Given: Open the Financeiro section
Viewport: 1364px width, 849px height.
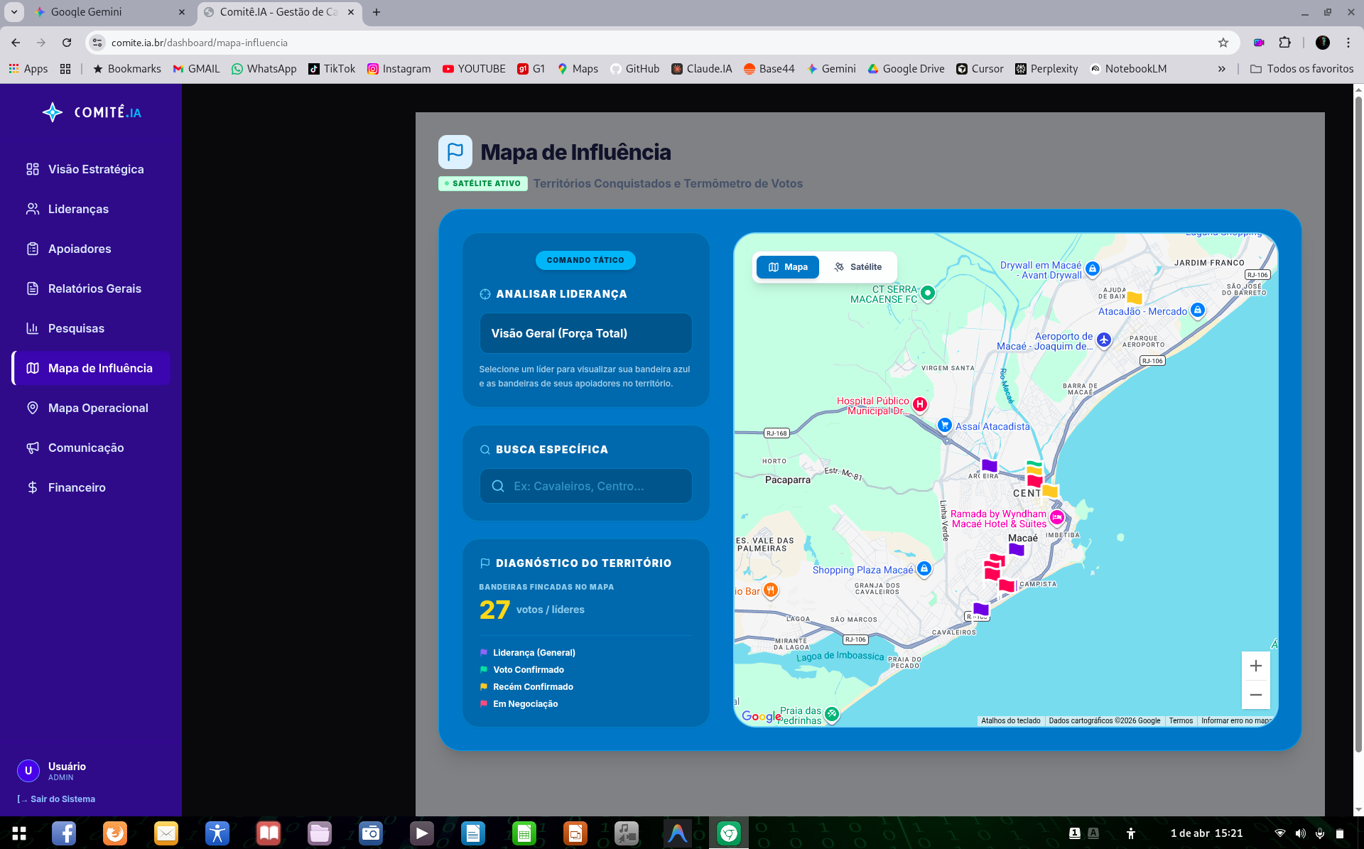Looking at the screenshot, I should 77,487.
